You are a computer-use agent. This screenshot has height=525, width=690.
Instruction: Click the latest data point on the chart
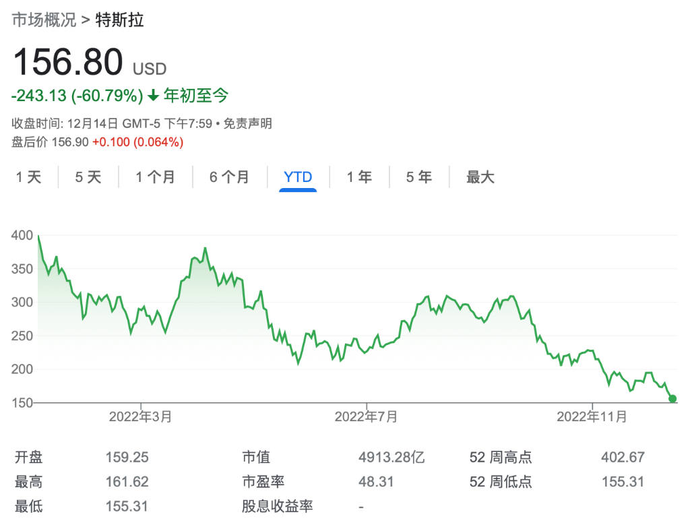672,398
